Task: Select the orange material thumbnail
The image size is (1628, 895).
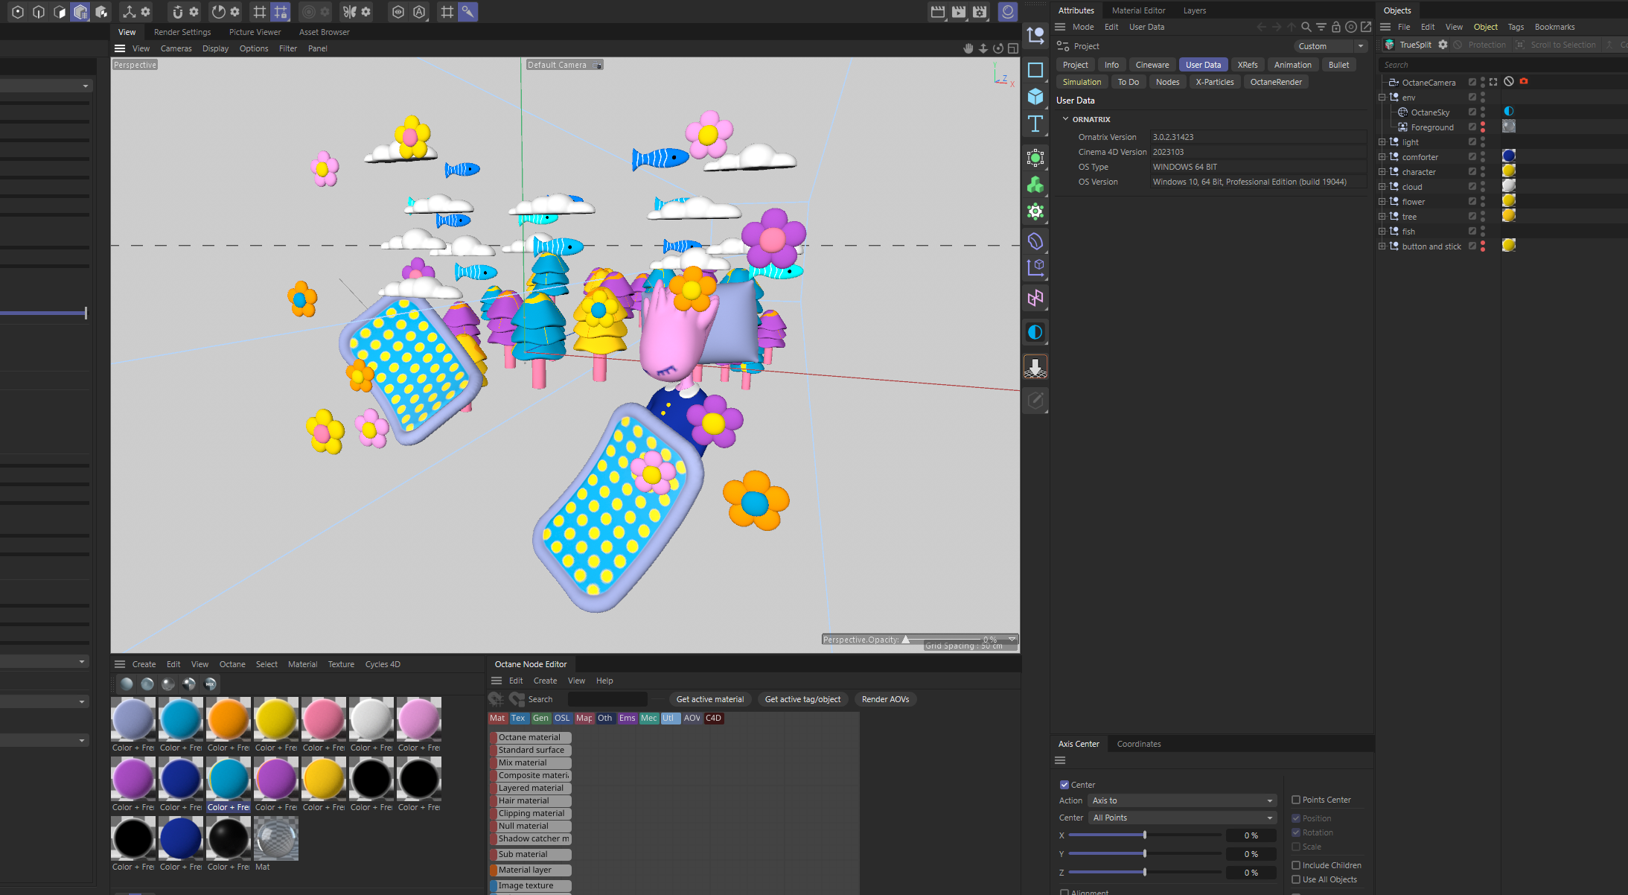Action: pyautogui.click(x=228, y=719)
